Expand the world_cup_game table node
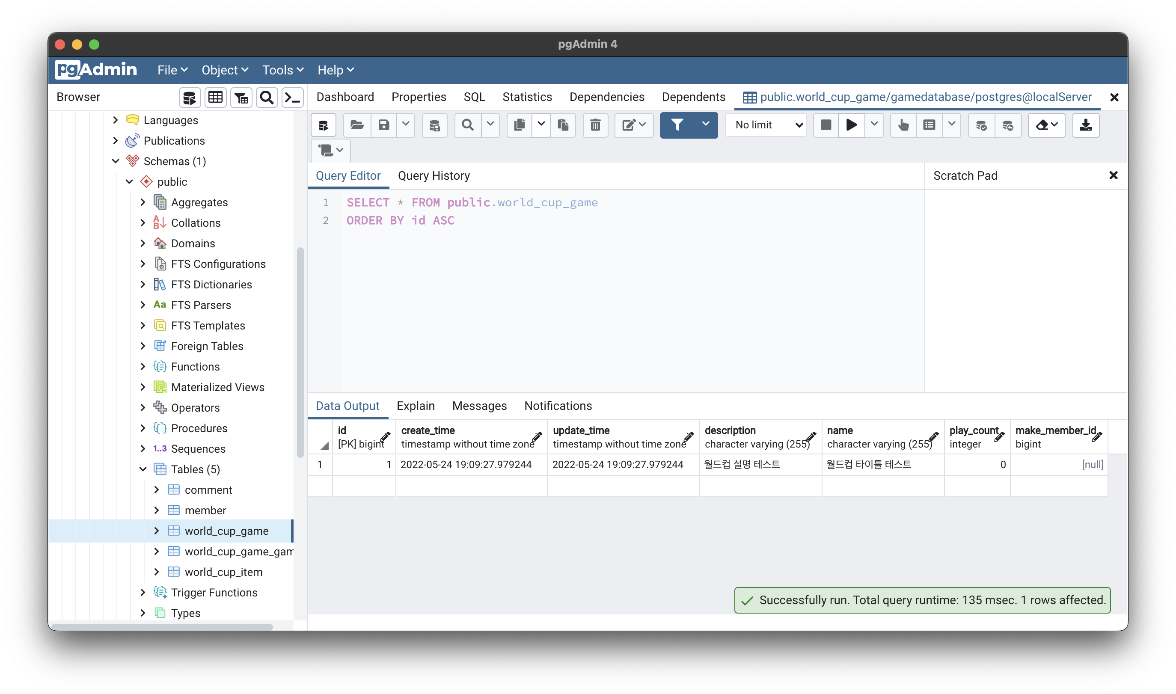1176x694 pixels. (157, 531)
